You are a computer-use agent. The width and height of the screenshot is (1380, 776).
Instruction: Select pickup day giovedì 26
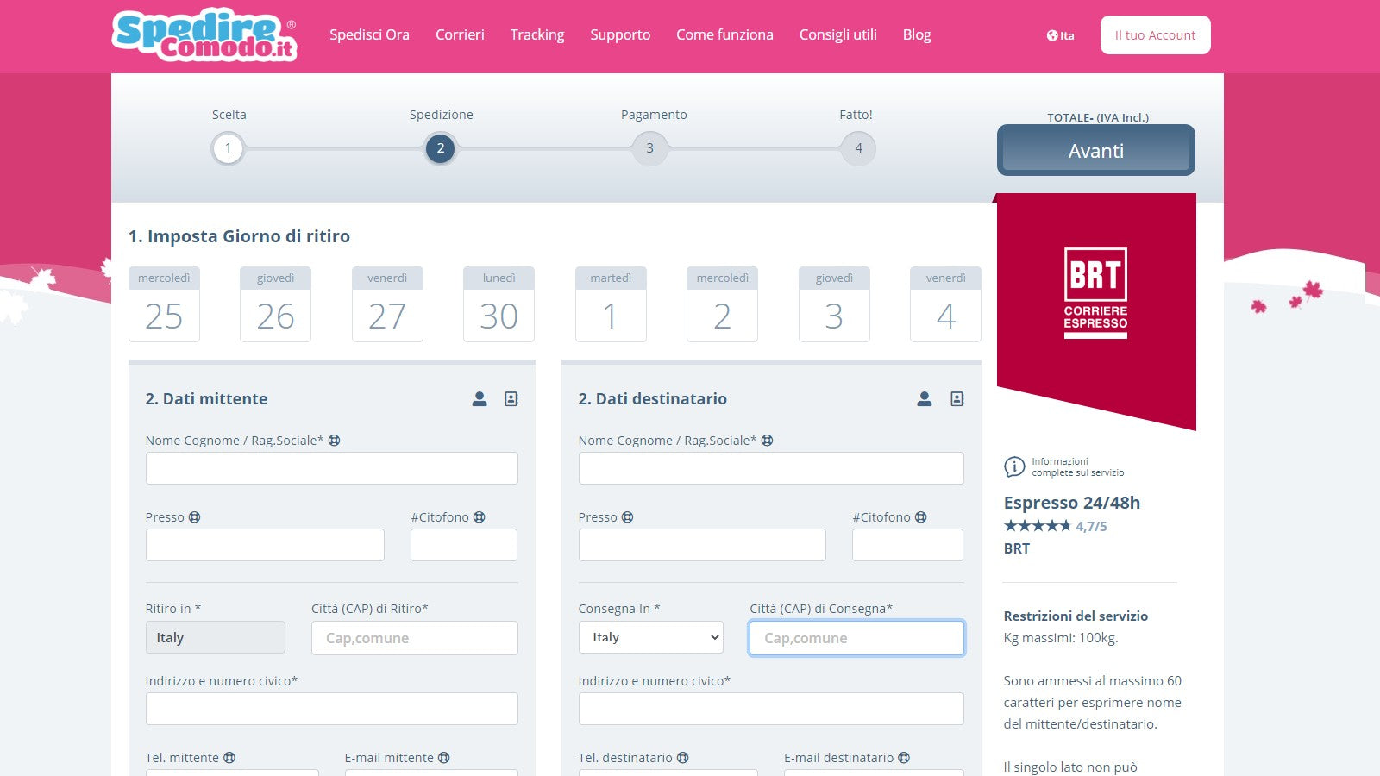coord(275,304)
